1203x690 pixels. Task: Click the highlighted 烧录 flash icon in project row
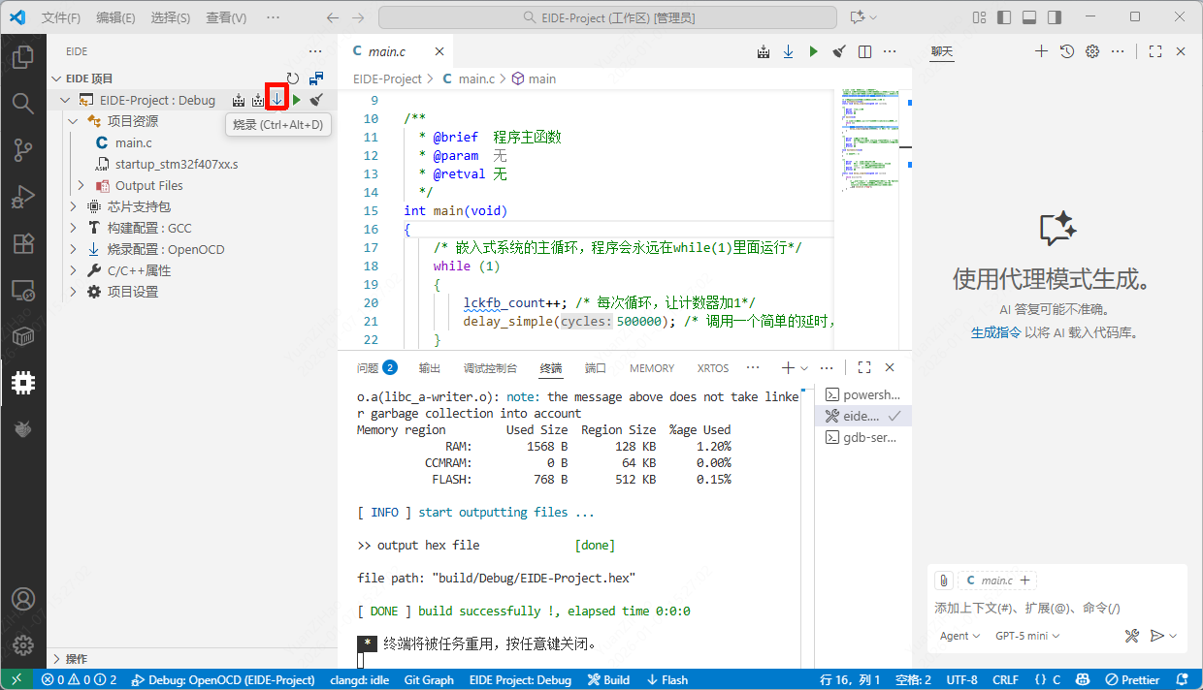pyautogui.click(x=277, y=99)
